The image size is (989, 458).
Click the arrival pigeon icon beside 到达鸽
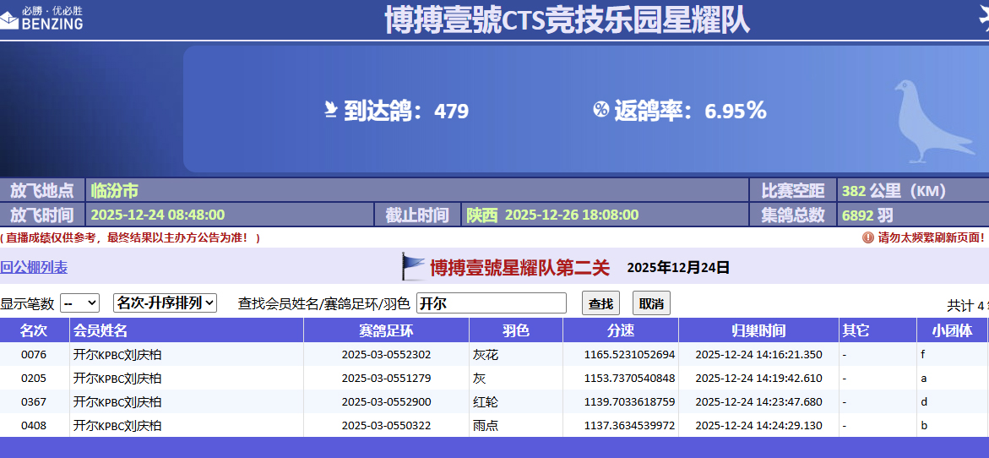pyautogui.click(x=331, y=110)
